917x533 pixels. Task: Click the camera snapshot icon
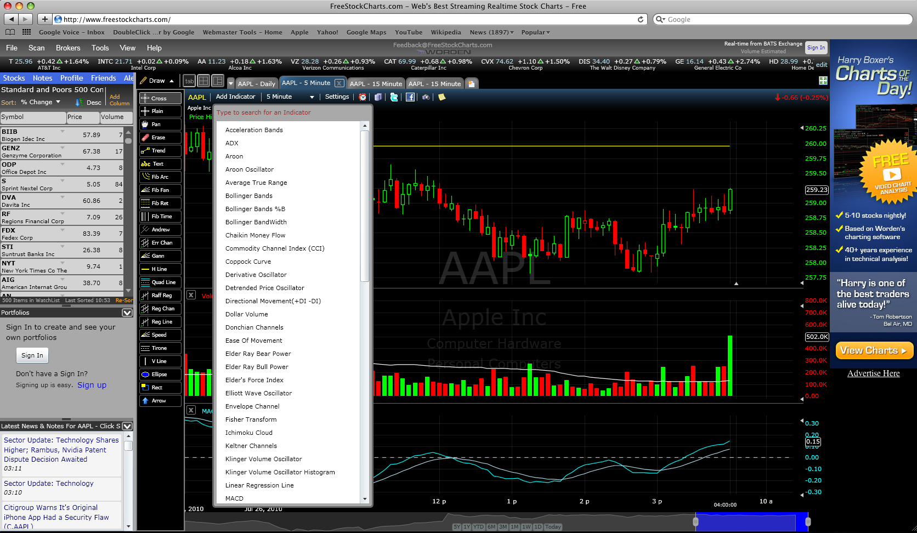pyautogui.click(x=426, y=97)
